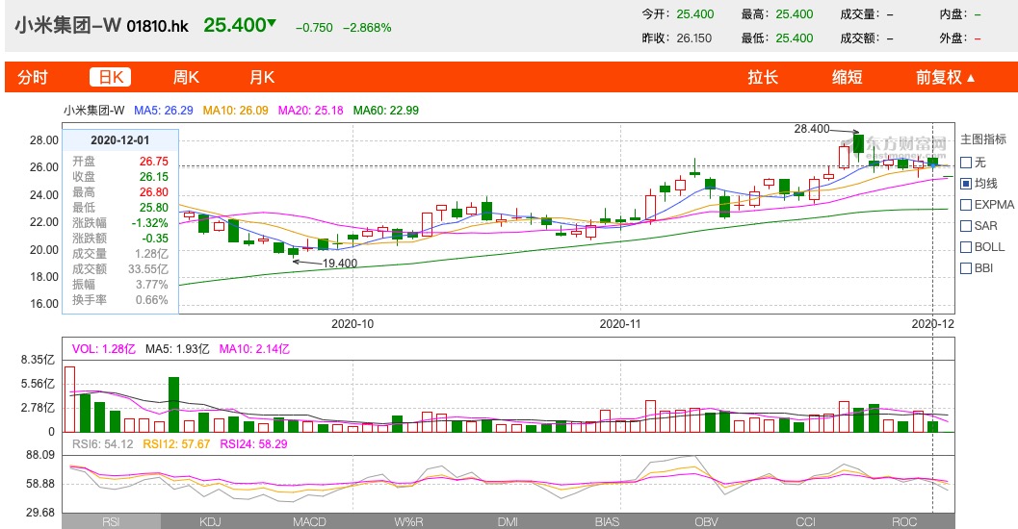Enable the SAR indicator checkbox
The width and height of the screenshot is (1018, 529).
(x=966, y=226)
